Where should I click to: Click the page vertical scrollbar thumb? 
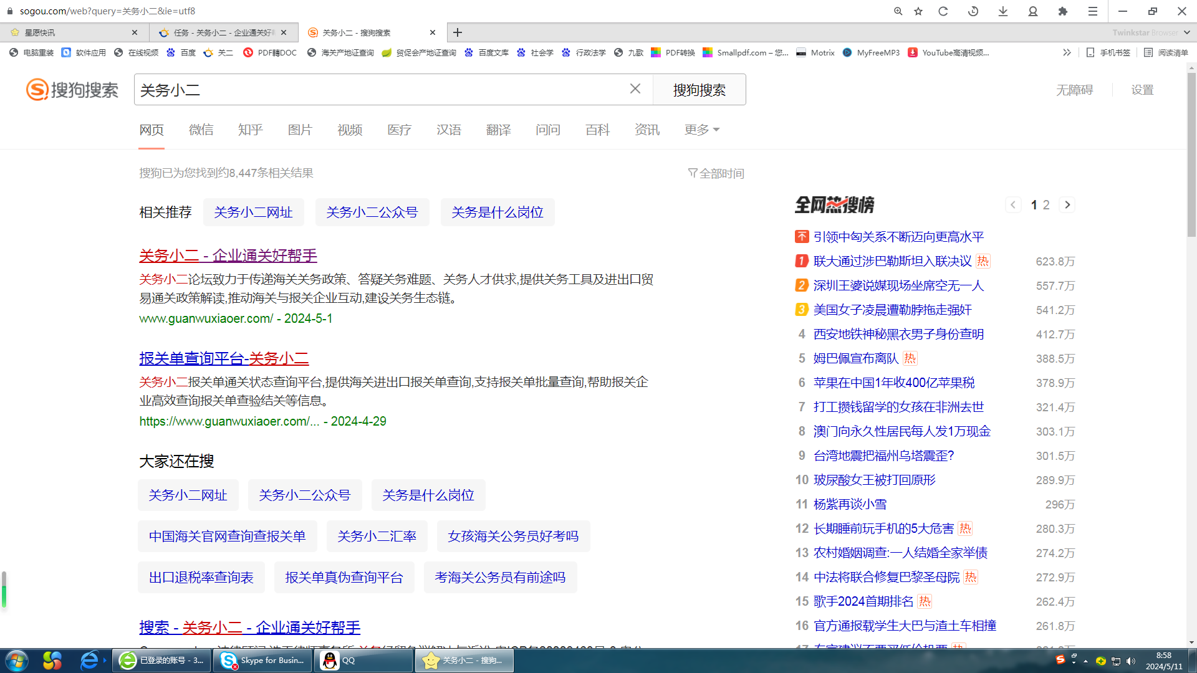coord(1191,155)
